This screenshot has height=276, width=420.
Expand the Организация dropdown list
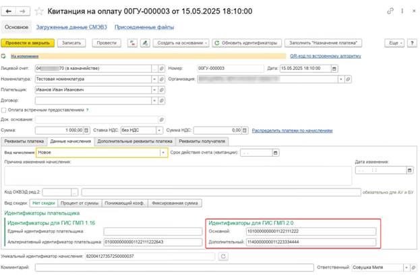tap(341, 79)
